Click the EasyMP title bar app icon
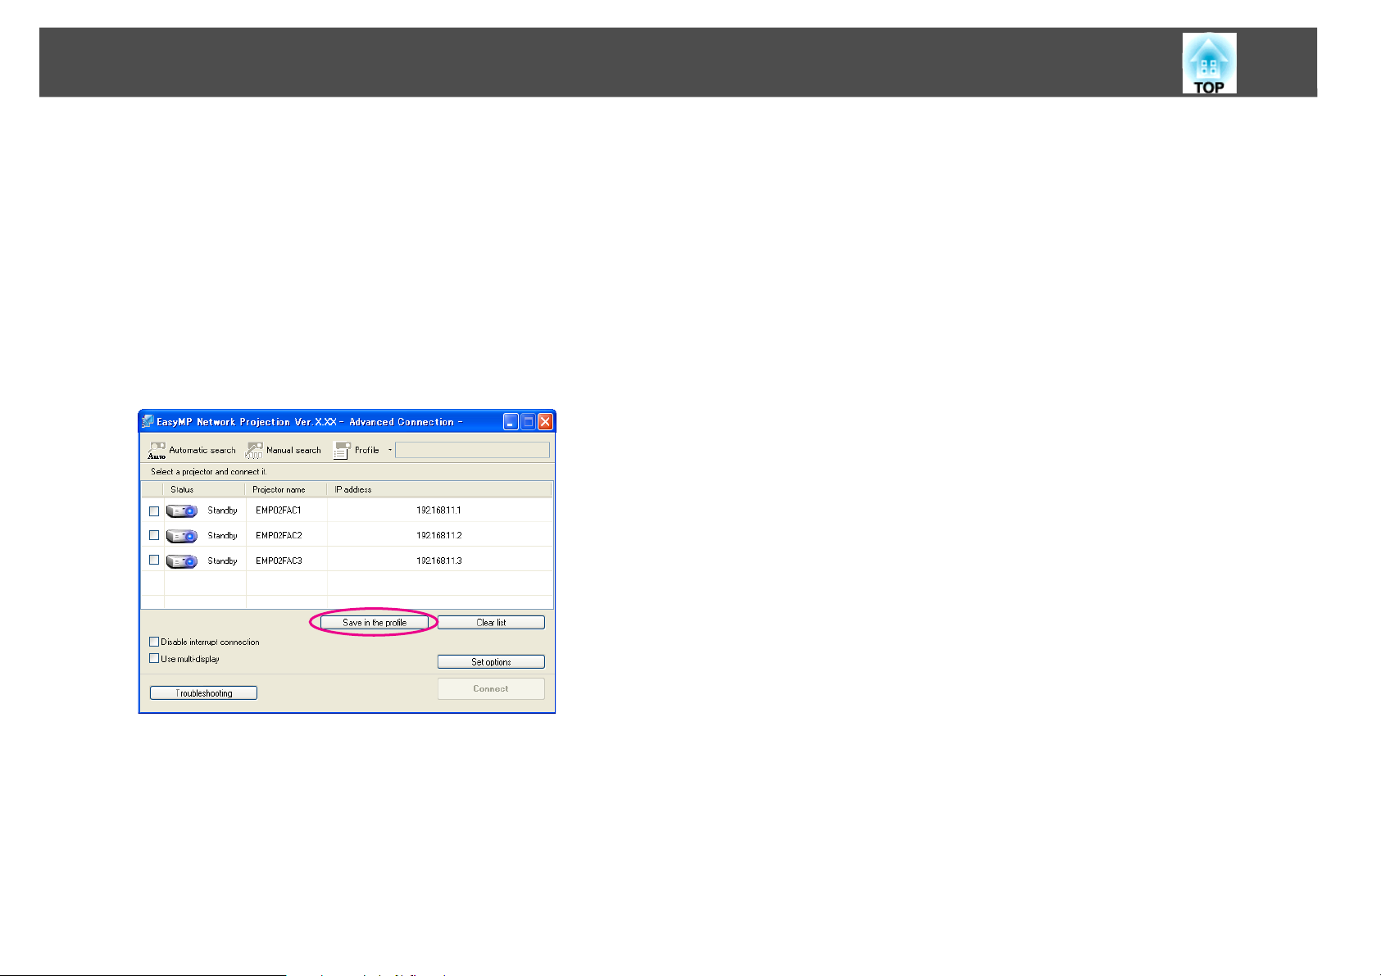The image size is (1381, 976). (x=148, y=422)
